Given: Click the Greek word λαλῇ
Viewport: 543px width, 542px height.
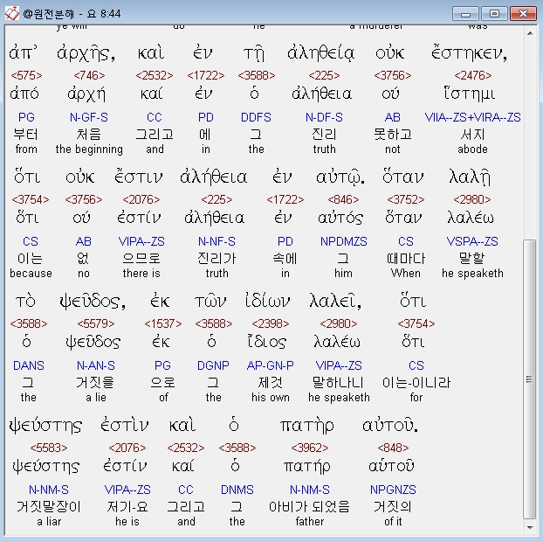Looking at the screenshot, I should pos(470,177).
